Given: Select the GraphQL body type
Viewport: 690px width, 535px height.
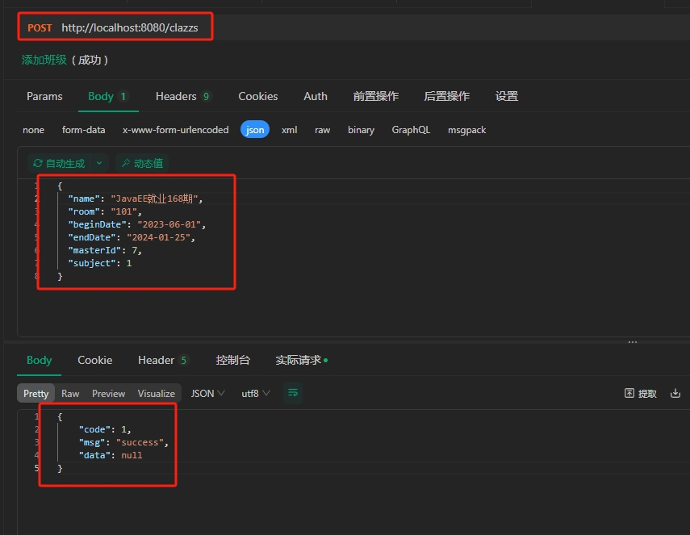Looking at the screenshot, I should [x=411, y=130].
